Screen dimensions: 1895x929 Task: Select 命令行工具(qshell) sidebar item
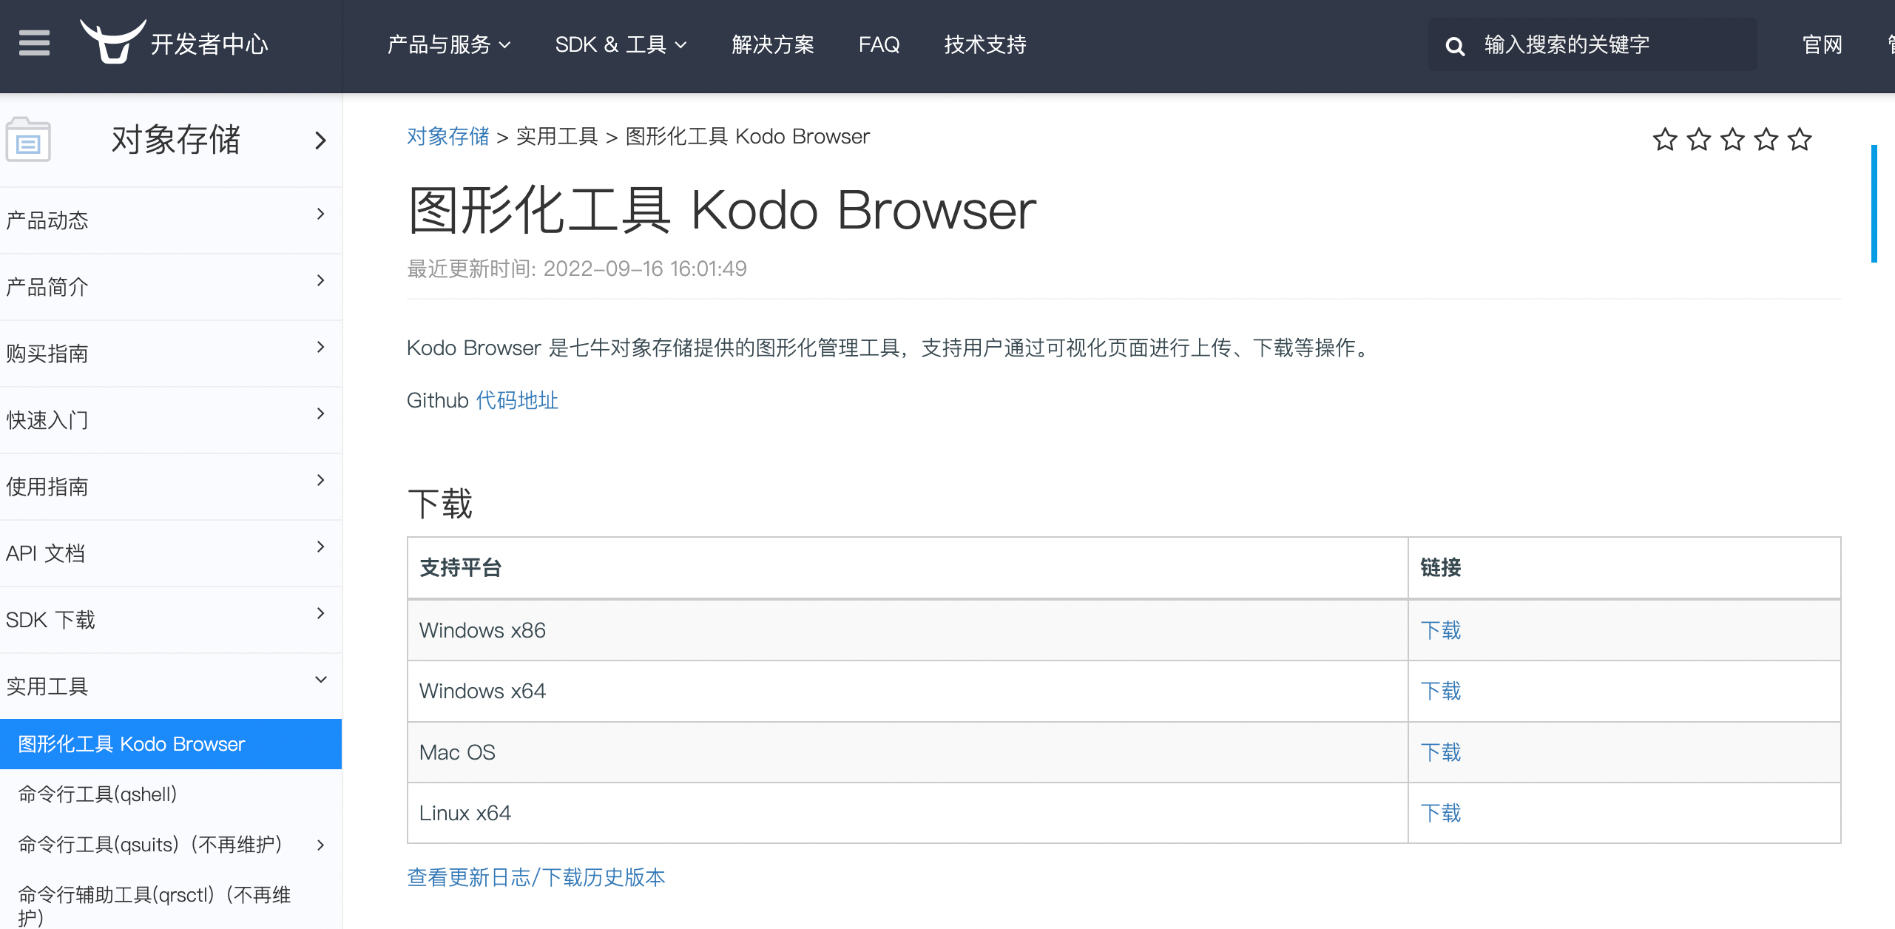click(x=171, y=794)
